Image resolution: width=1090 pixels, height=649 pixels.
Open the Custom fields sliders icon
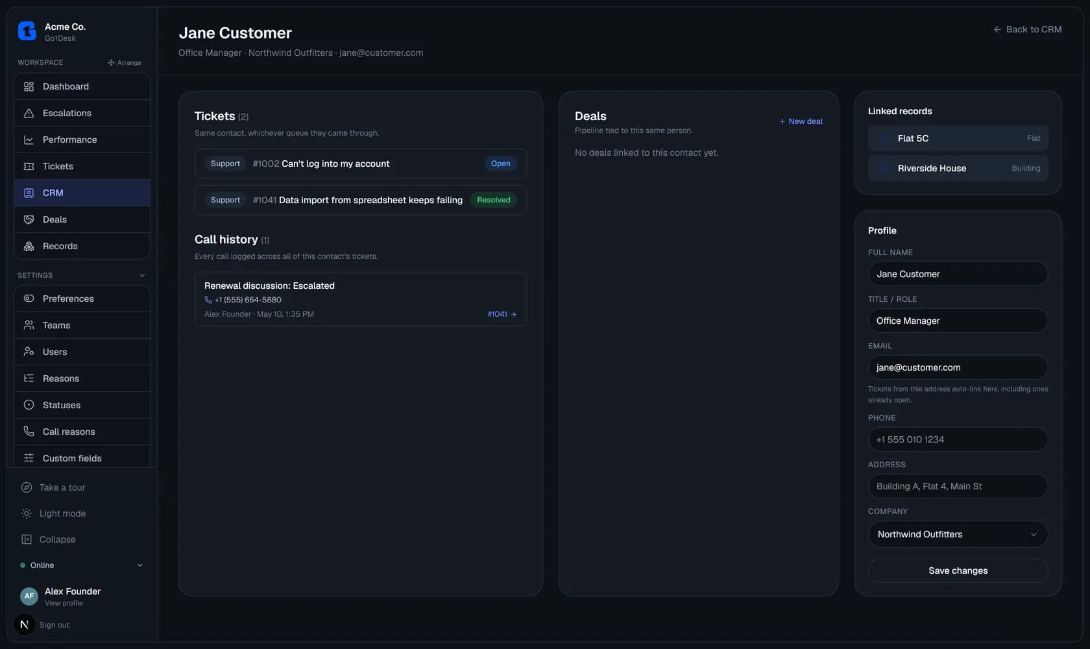pyautogui.click(x=29, y=458)
